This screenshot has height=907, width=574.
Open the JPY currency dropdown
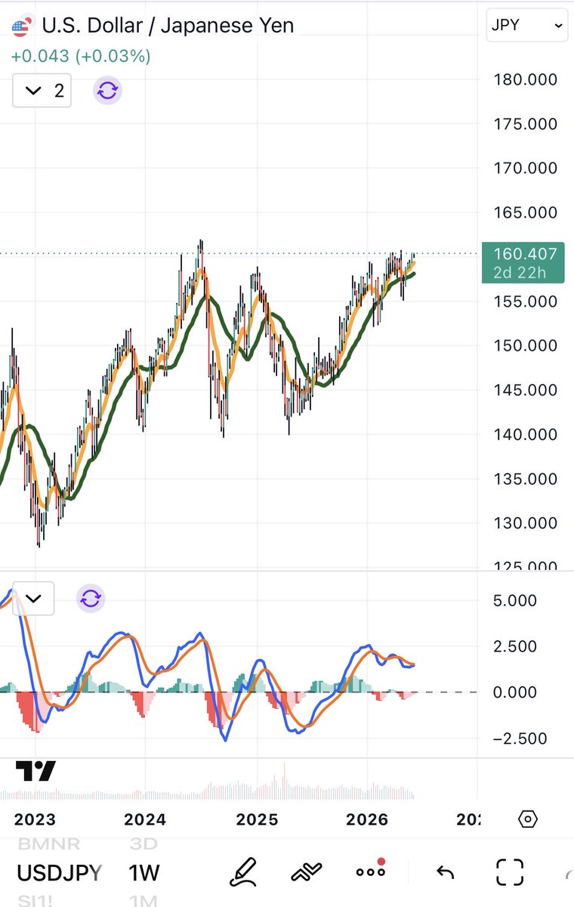pyautogui.click(x=526, y=25)
